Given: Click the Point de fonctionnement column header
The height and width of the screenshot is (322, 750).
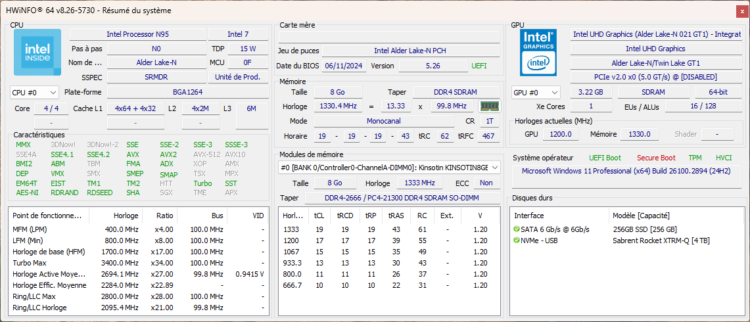Looking at the screenshot, I should 49,216.
